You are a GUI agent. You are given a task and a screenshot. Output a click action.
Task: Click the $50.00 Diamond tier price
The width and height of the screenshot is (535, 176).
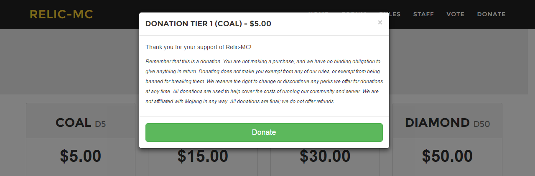click(x=447, y=156)
